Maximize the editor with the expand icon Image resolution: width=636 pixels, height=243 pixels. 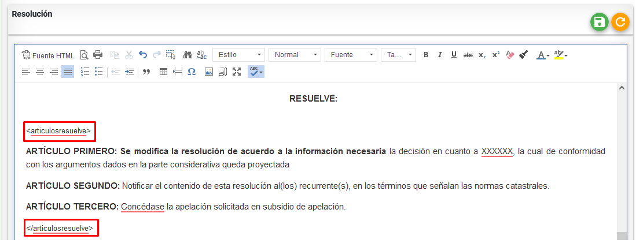tap(236, 72)
